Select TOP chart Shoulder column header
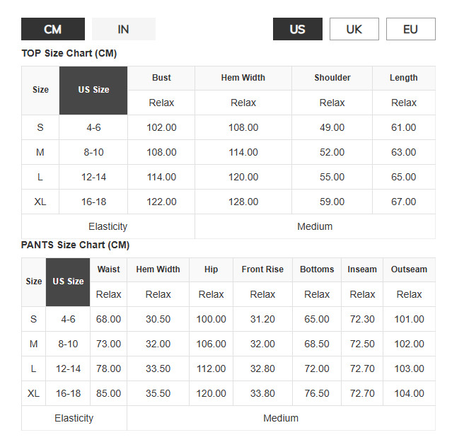 pyautogui.click(x=332, y=78)
